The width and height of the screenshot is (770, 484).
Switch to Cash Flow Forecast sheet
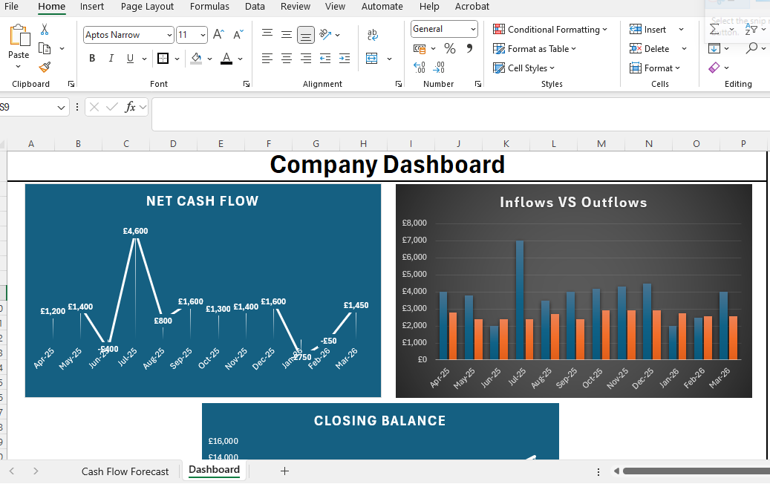point(125,471)
